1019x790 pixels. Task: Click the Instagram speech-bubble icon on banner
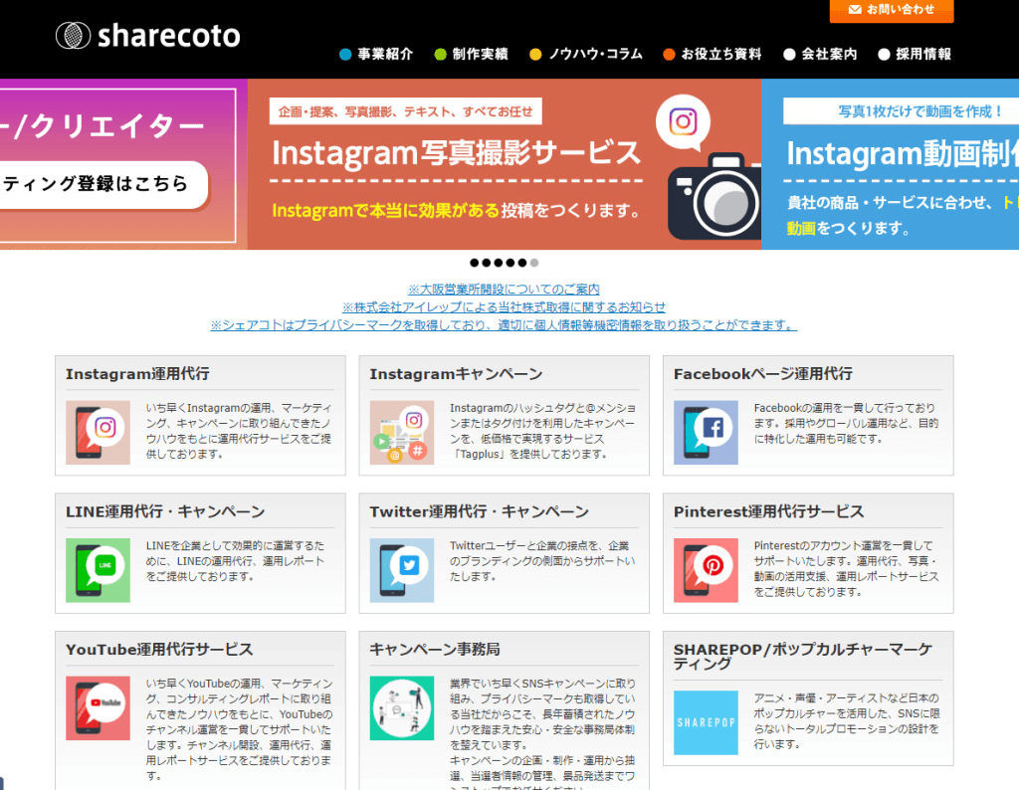click(683, 122)
